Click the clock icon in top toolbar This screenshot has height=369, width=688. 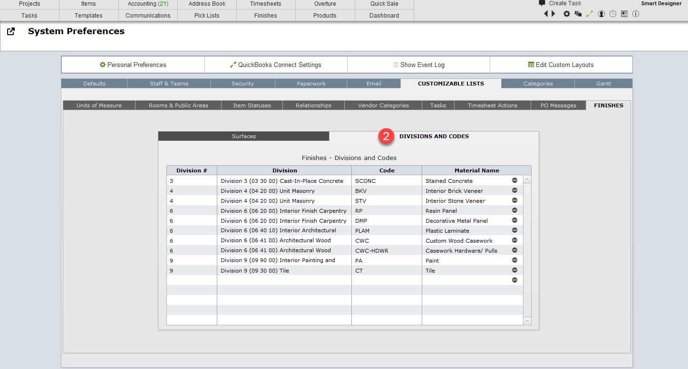tap(613, 14)
